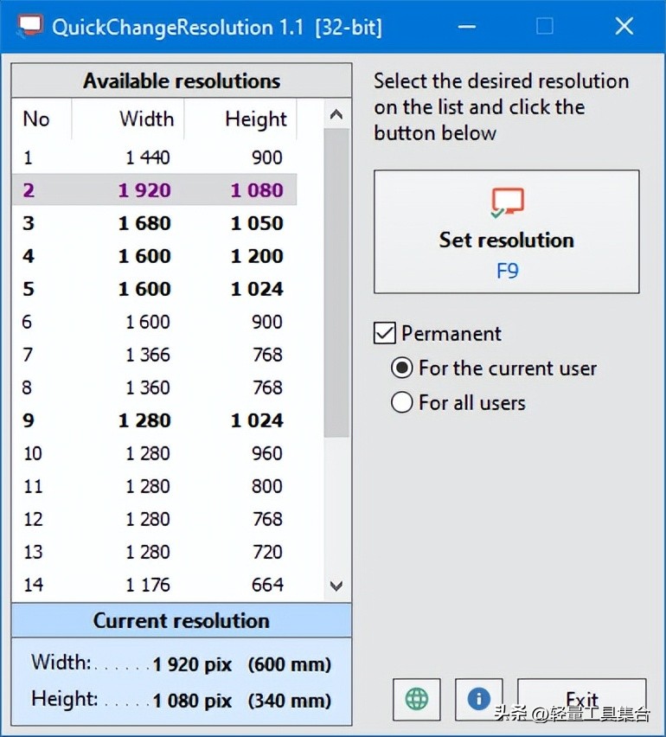This screenshot has height=737, width=666.
Task: Select row 11 resolution 1 280 x 800
Action: 154,486
